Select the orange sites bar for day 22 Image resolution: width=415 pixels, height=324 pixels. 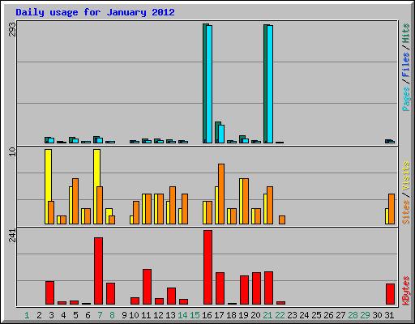point(282,220)
